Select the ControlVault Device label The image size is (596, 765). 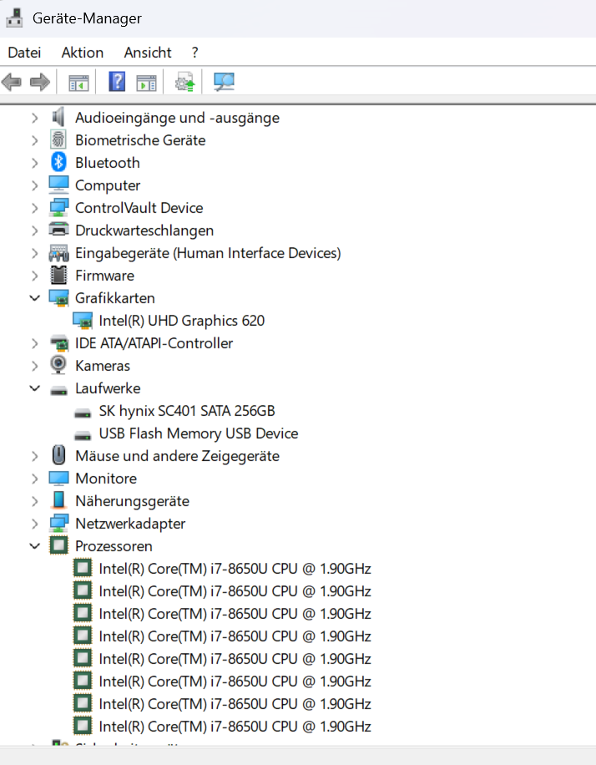click(x=139, y=208)
